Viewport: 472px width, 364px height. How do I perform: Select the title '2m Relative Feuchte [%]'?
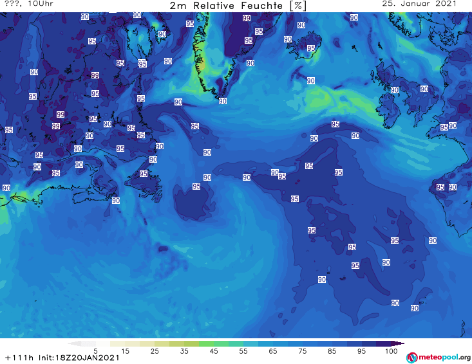[238, 6]
